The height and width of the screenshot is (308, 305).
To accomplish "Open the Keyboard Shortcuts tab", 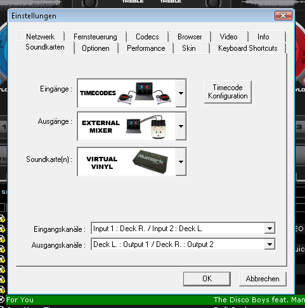I will point(248,48).
